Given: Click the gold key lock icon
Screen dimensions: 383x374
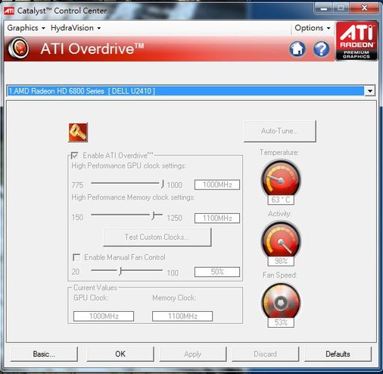Looking at the screenshot, I should (x=78, y=133).
